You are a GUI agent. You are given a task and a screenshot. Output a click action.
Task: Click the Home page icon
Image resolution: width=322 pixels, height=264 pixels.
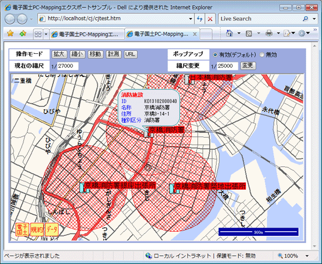229,33
